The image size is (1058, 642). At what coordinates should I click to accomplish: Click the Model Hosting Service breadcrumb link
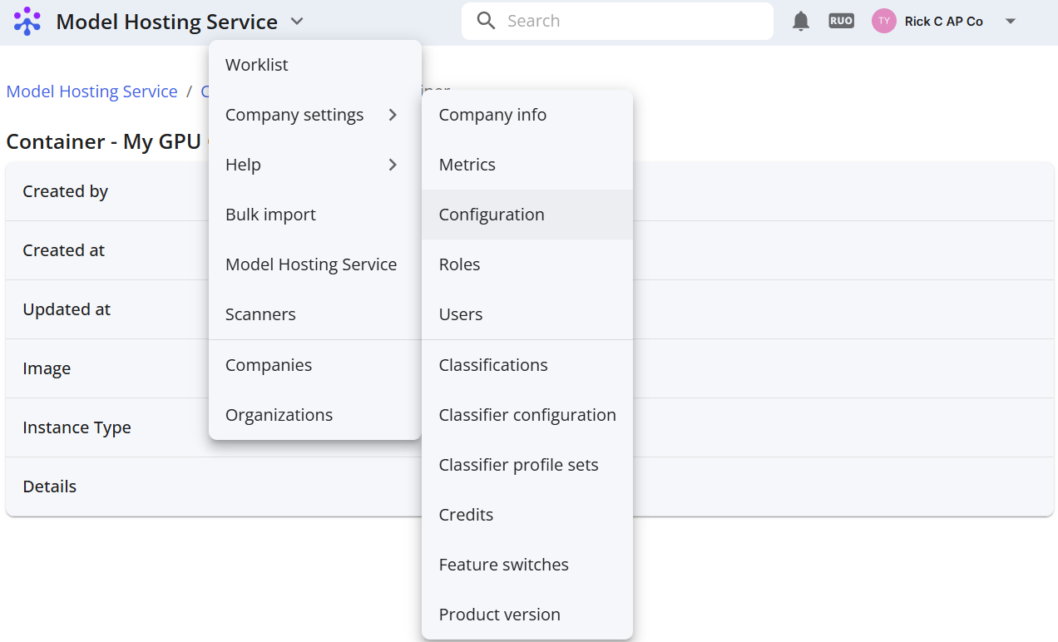pyautogui.click(x=92, y=91)
